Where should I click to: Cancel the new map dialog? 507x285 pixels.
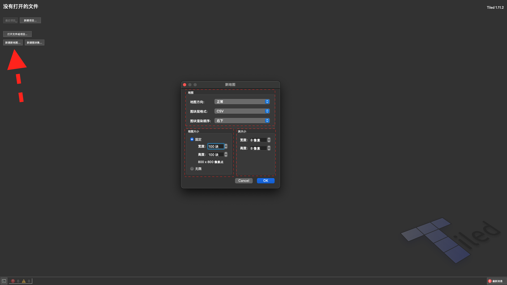click(x=243, y=181)
